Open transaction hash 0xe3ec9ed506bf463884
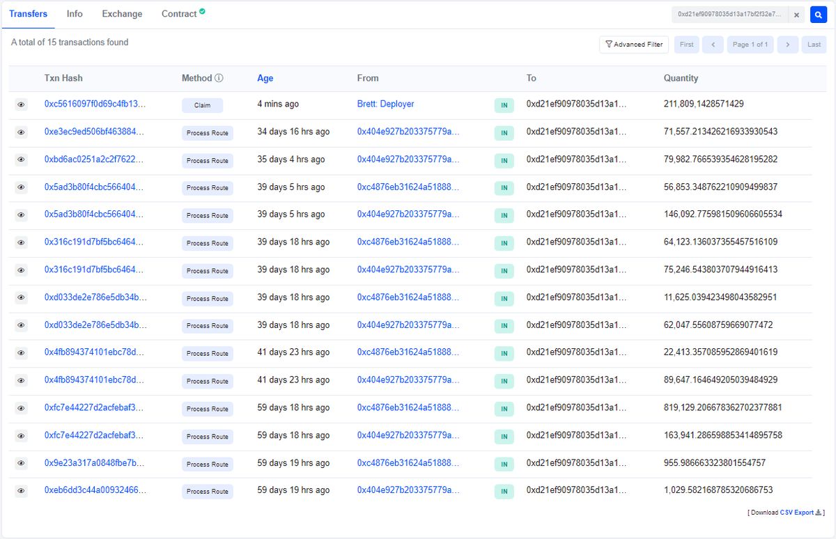Viewport: 836px width, 539px height. point(95,132)
